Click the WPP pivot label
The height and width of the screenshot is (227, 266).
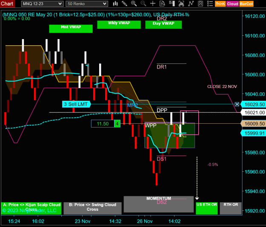[151, 125]
